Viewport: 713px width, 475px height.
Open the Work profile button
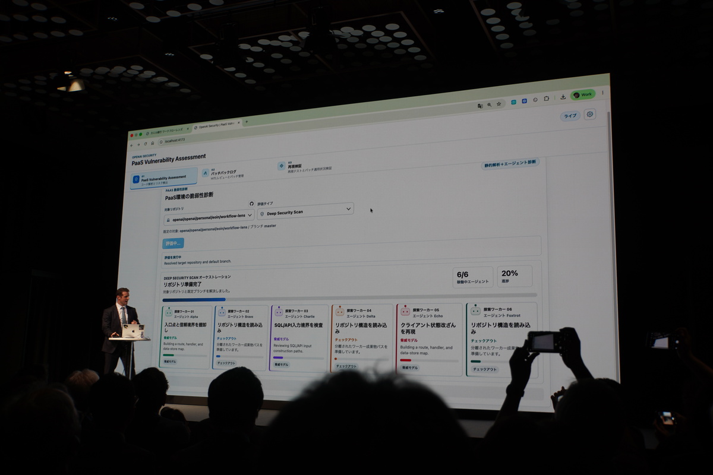pos(582,94)
